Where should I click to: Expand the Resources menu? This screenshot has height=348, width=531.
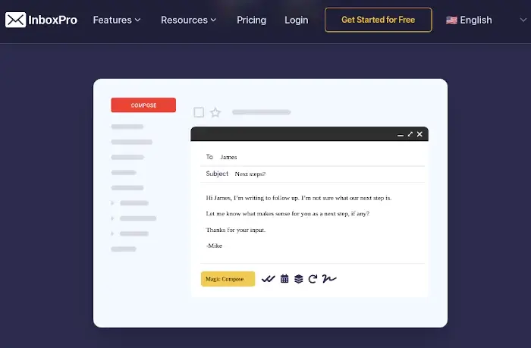[x=188, y=20]
